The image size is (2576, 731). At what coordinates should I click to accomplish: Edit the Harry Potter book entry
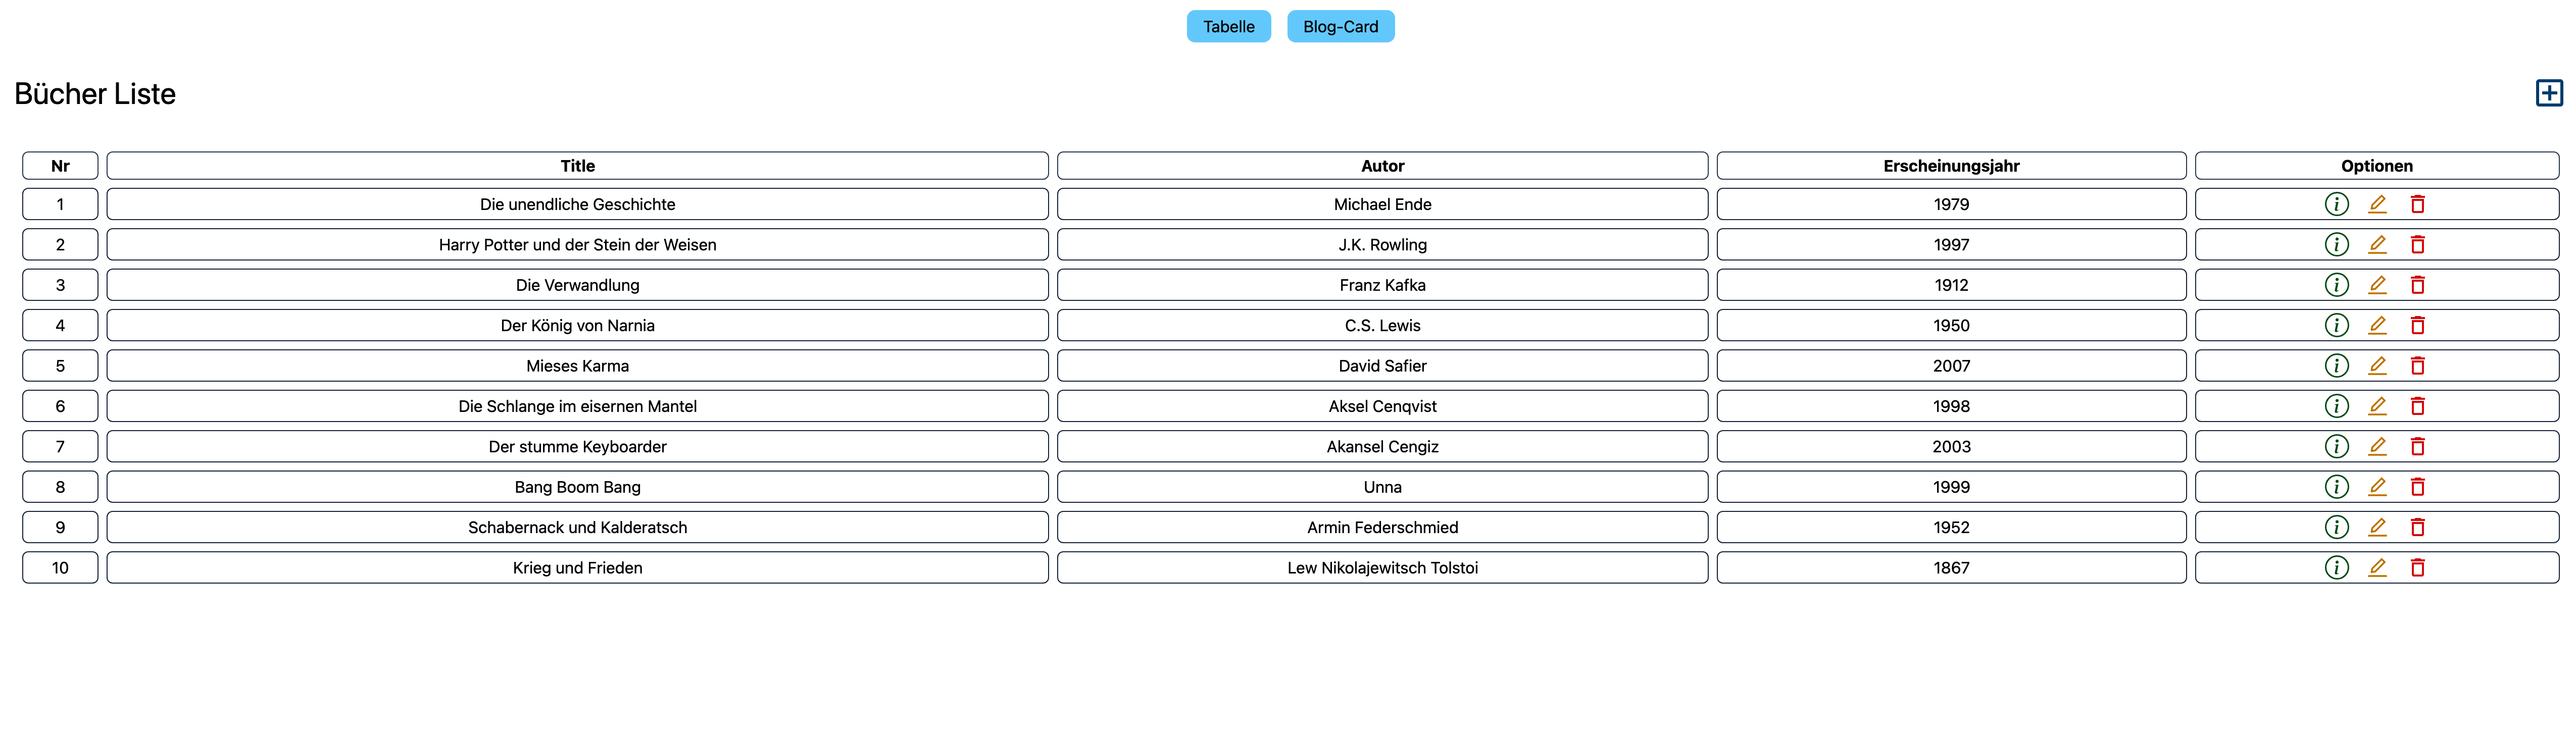point(2377,244)
